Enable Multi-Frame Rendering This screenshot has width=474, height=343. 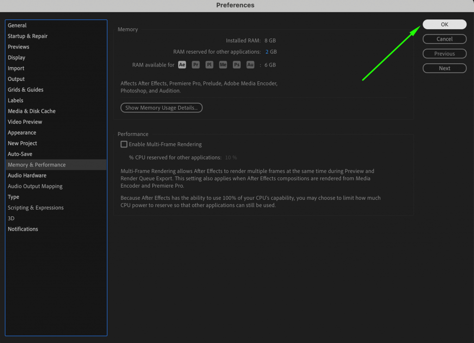(124, 144)
